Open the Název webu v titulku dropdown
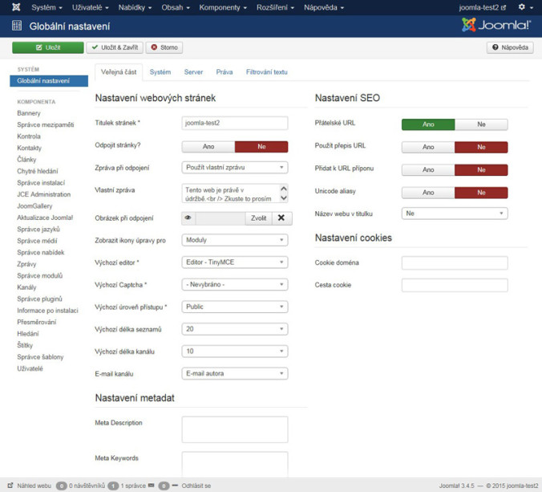Screen dimensions: 542x492 pos(455,214)
